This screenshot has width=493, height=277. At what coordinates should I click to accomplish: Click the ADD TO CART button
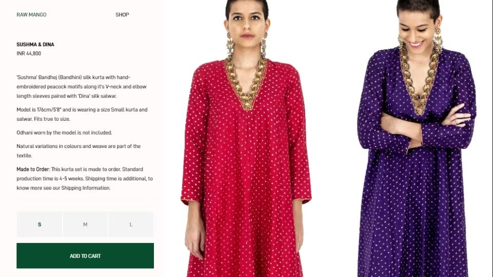[x=85, y=255]
